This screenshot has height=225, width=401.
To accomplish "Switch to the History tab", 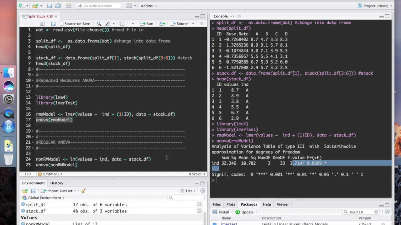I will coord(57,183).
